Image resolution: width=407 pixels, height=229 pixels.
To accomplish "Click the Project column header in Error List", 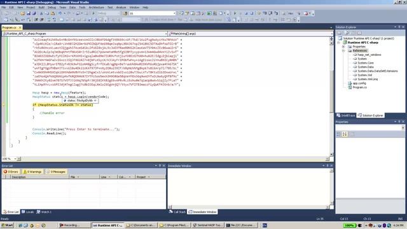I will 150,177.
